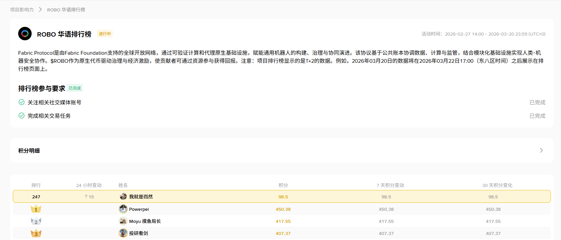The image size is (561, 240).
Task: Click the 已完成 badge beside 排行榜参与要求
Action: pos(75,88)
